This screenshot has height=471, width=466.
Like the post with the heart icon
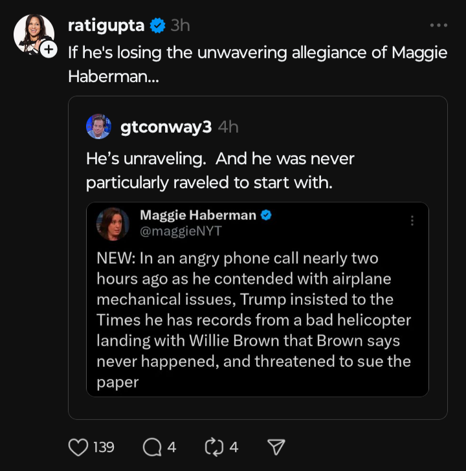pos(77,446)
